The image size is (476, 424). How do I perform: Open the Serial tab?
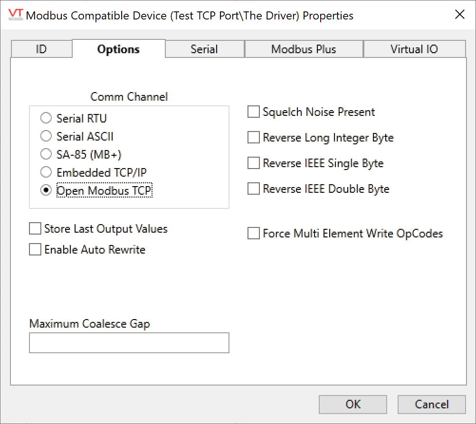coord(204,49)
